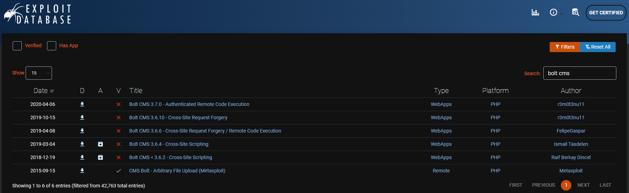Open author FelipeGaspar

point(571,131)
